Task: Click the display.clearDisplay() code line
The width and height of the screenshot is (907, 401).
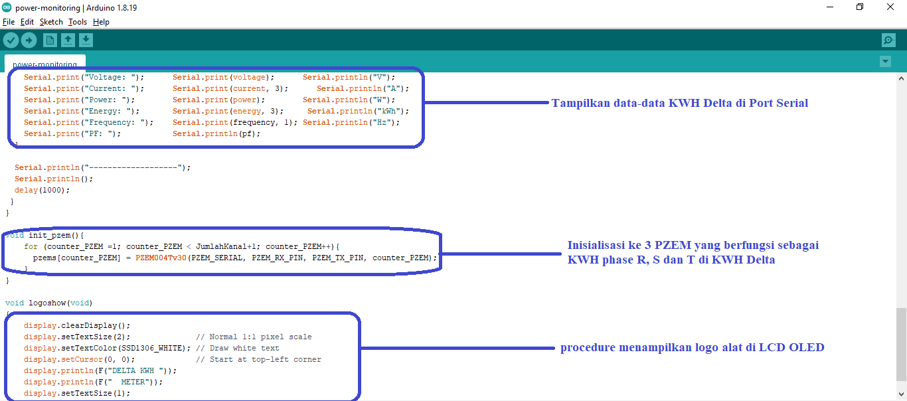Action: click(x=77, y=325)
